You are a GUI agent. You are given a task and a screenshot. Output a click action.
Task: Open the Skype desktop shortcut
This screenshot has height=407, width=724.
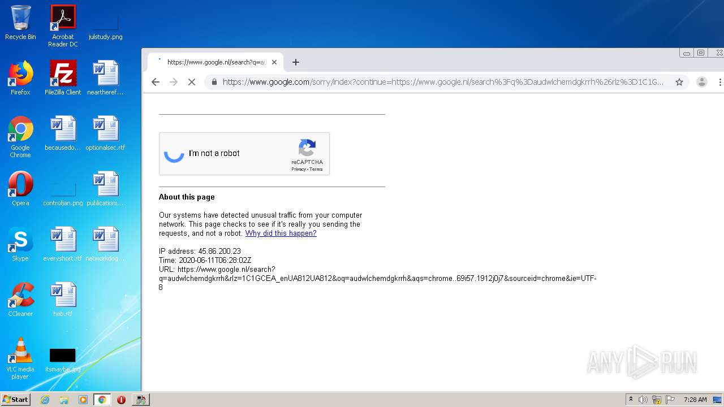[20, 244]
